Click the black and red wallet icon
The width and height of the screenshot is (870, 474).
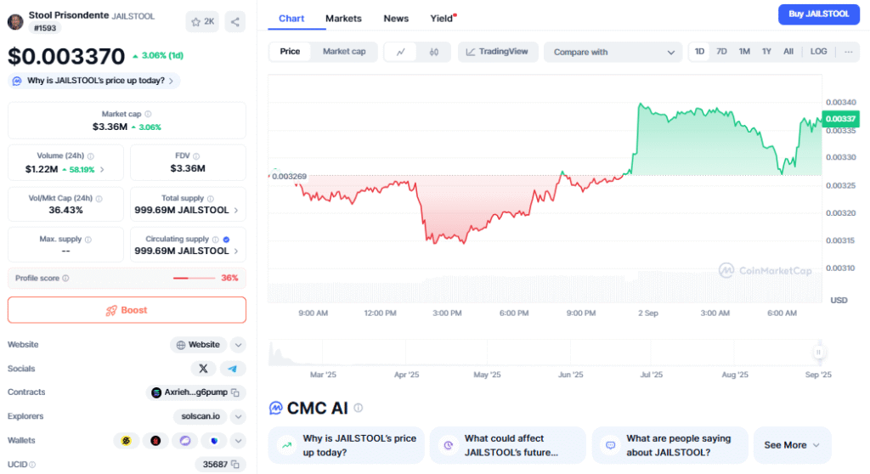155,441
